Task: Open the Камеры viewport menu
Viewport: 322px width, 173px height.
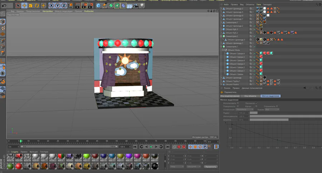Action: (x=20, y=11)
